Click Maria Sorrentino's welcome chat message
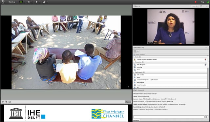 click(x=145, y=94)
